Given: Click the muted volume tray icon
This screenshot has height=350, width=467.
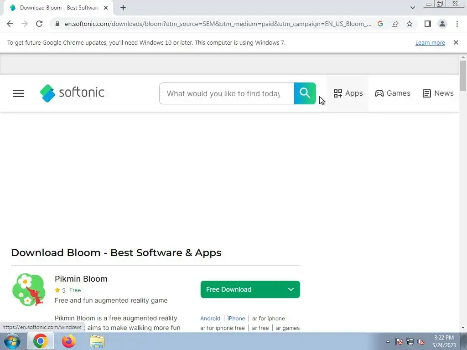Looking at the screenshot, I should [421, 341].
